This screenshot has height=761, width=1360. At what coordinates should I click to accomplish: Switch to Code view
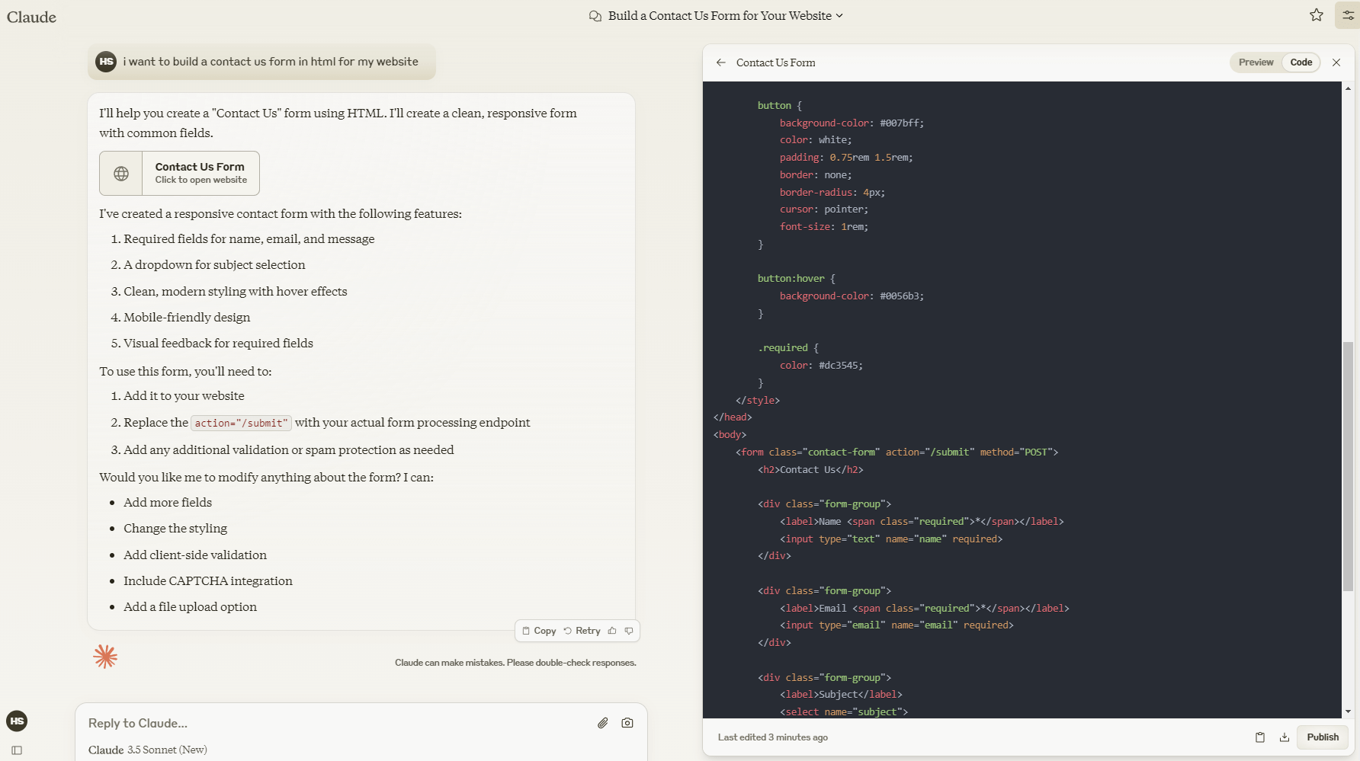pos(1301,62)
